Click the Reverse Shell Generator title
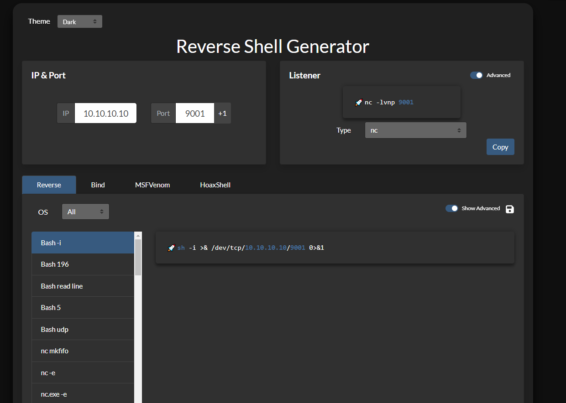 (273, 46)
